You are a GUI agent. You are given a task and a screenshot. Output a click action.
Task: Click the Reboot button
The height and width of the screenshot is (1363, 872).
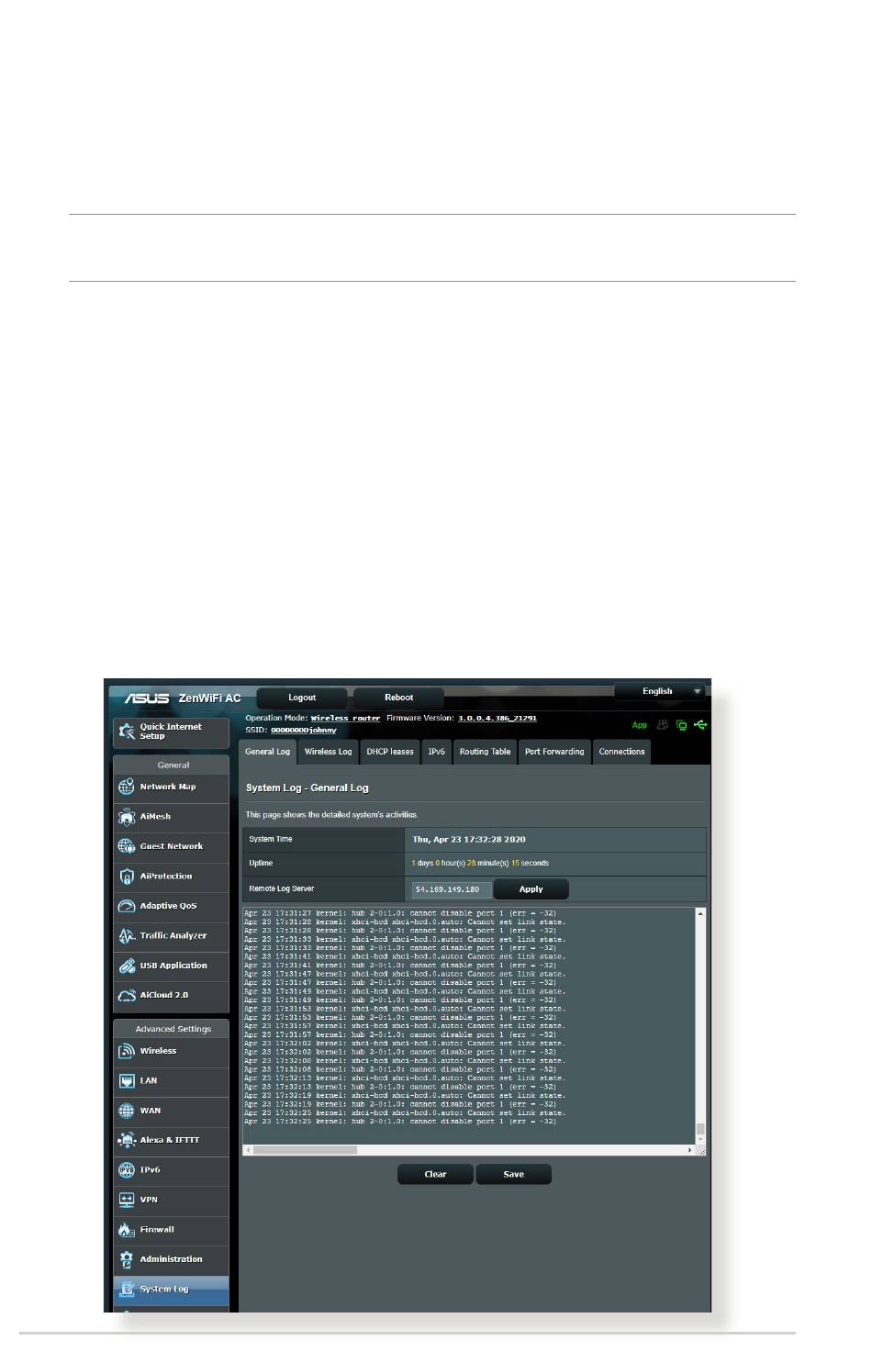click(398, 698)
